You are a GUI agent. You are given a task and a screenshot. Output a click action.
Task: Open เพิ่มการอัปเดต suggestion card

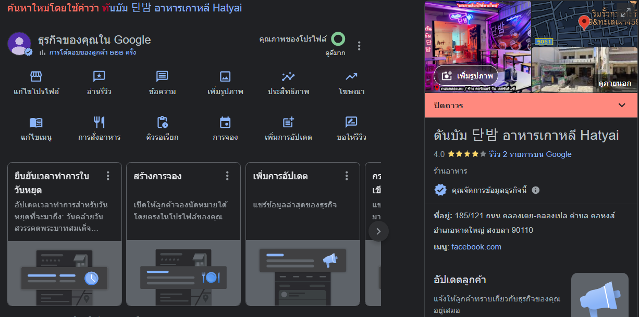303,234
